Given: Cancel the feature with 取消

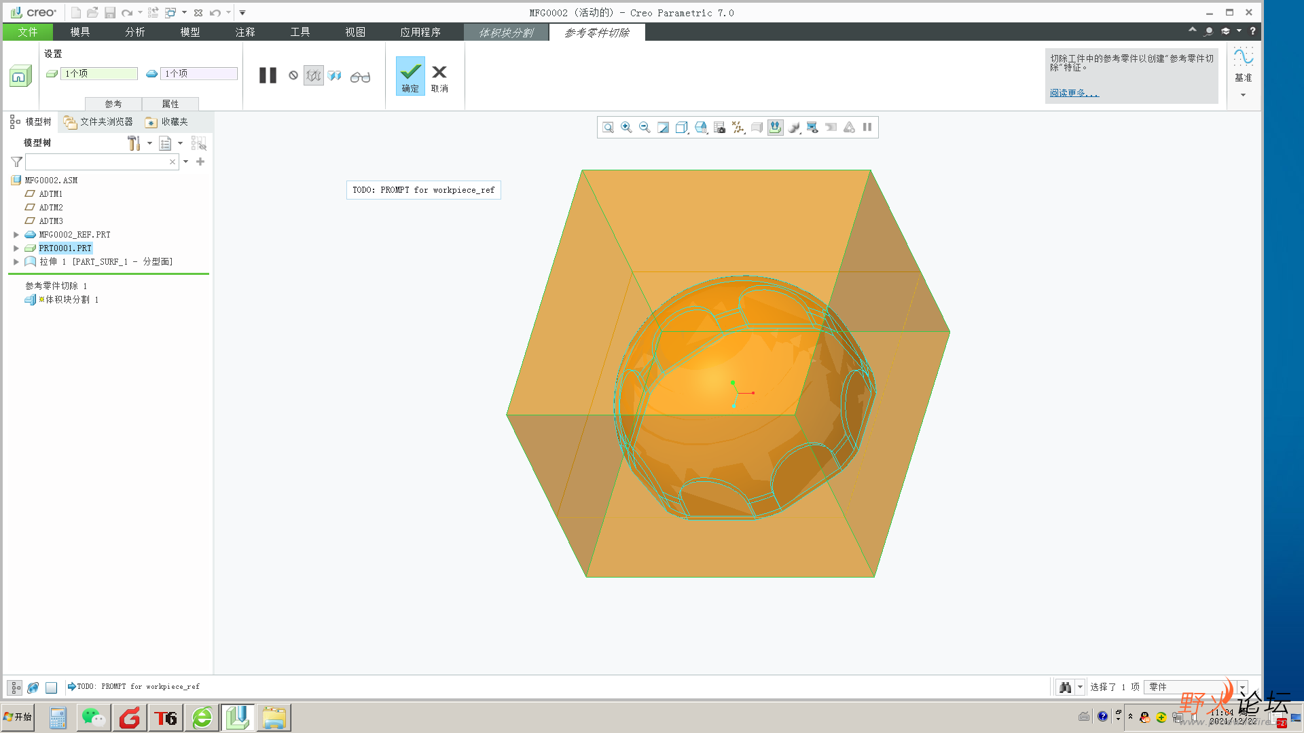Looking at the screenshot, I should [x=439, y=78].
